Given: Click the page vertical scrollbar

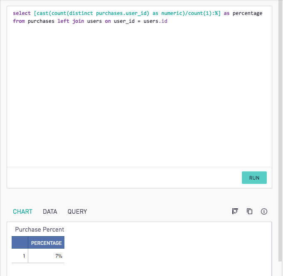Looking at the screenshot, I should pyautogui.click(x=281, y=130).
